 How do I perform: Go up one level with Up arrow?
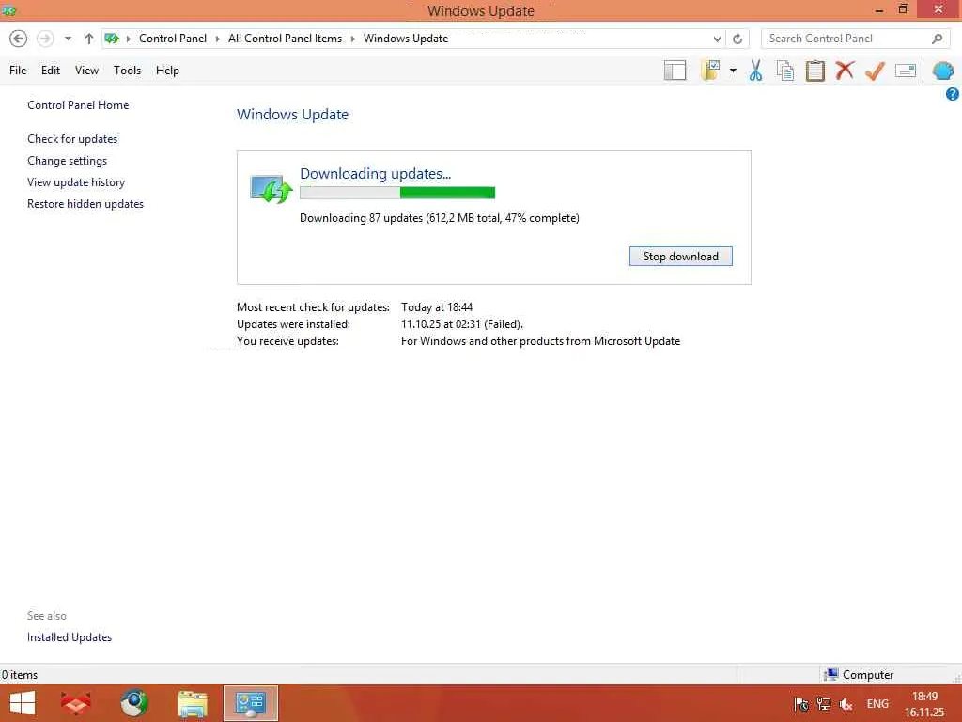pos(89,39)
